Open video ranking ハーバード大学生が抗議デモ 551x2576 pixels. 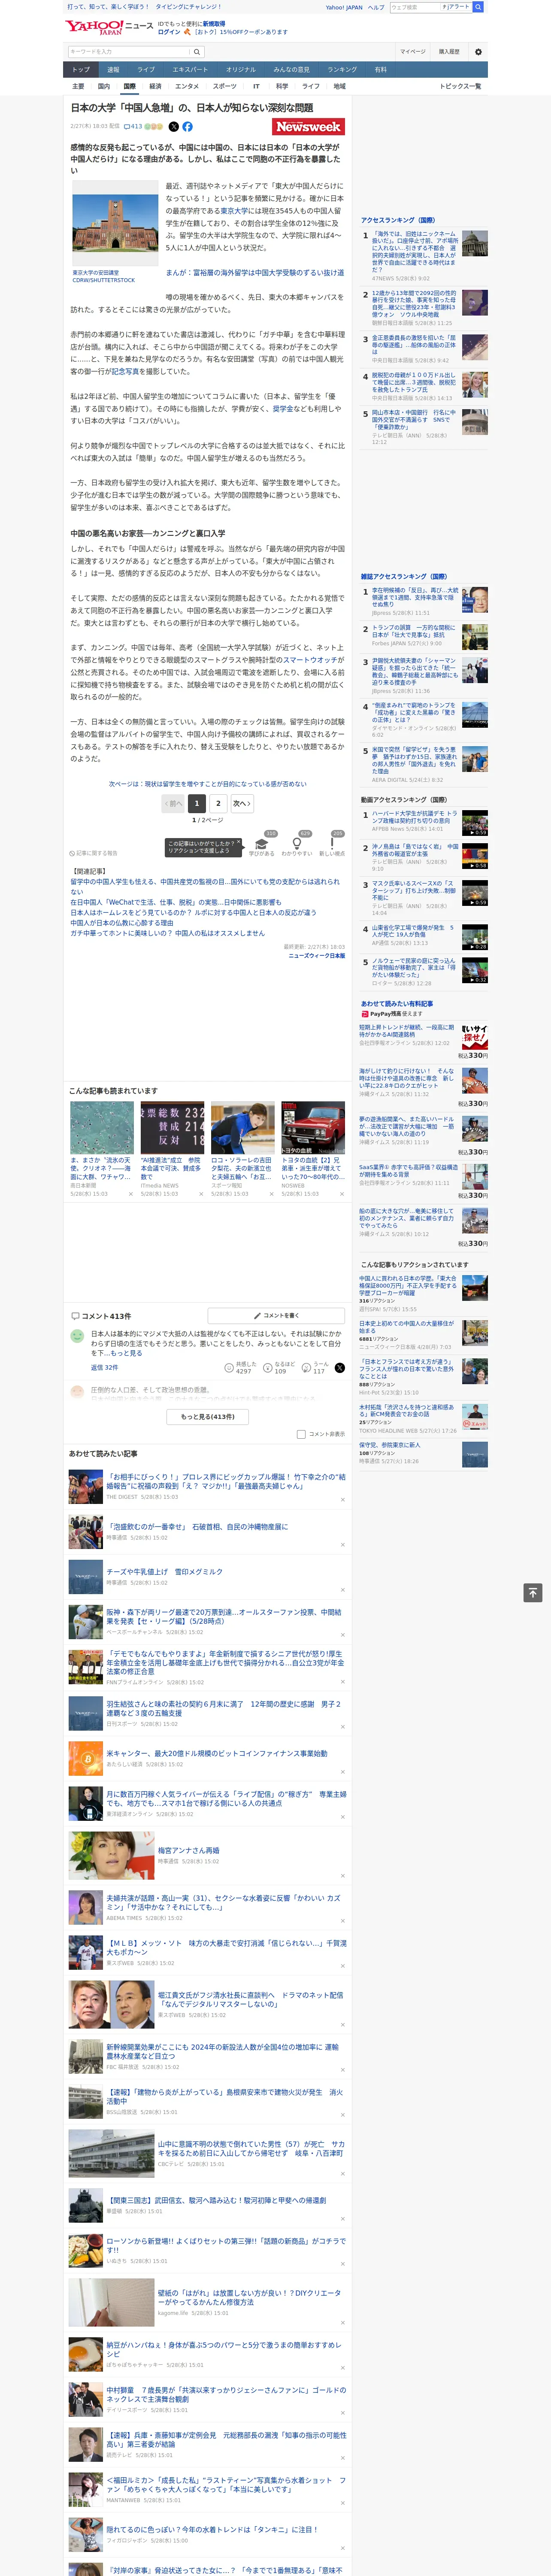415,816
